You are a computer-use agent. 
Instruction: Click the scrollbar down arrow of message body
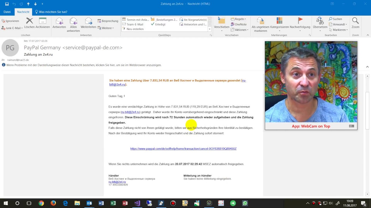coord(367,194)
